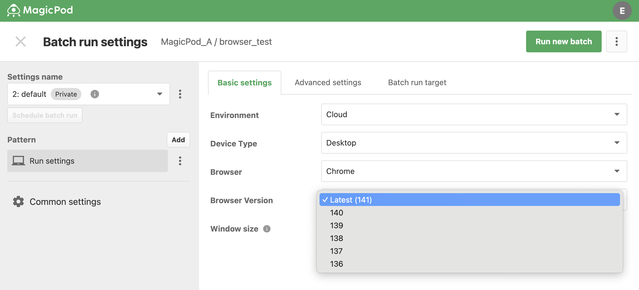Open the kebab menu beside Run new batch
This screenshot has height=290, width=639.
click(x=616, y=41)
